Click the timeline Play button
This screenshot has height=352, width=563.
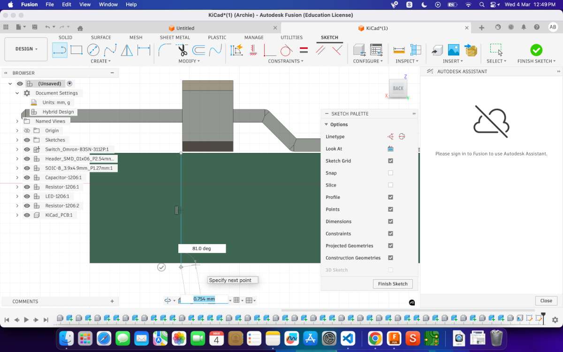pyautogui.click(x=26, y=320)
